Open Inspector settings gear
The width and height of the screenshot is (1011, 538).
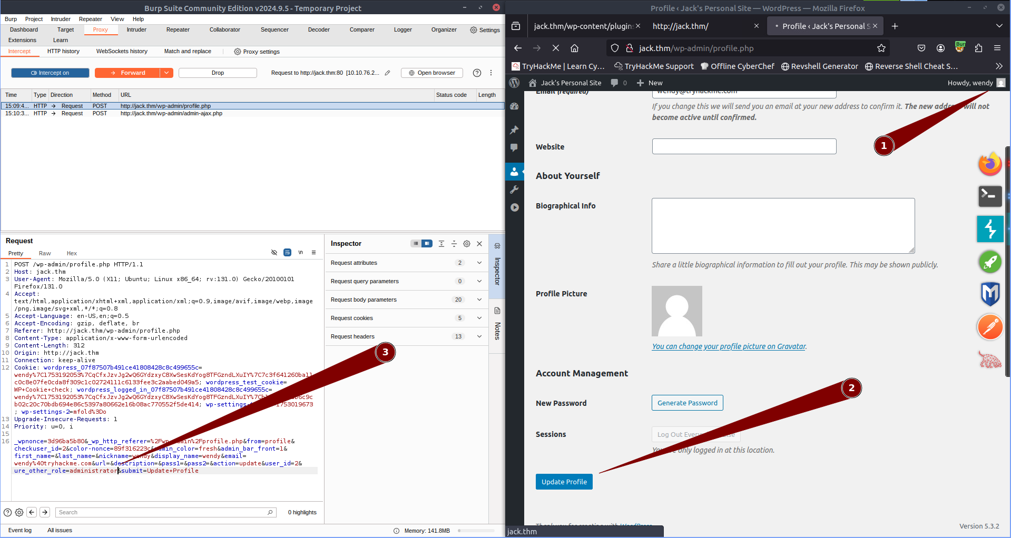467,244
